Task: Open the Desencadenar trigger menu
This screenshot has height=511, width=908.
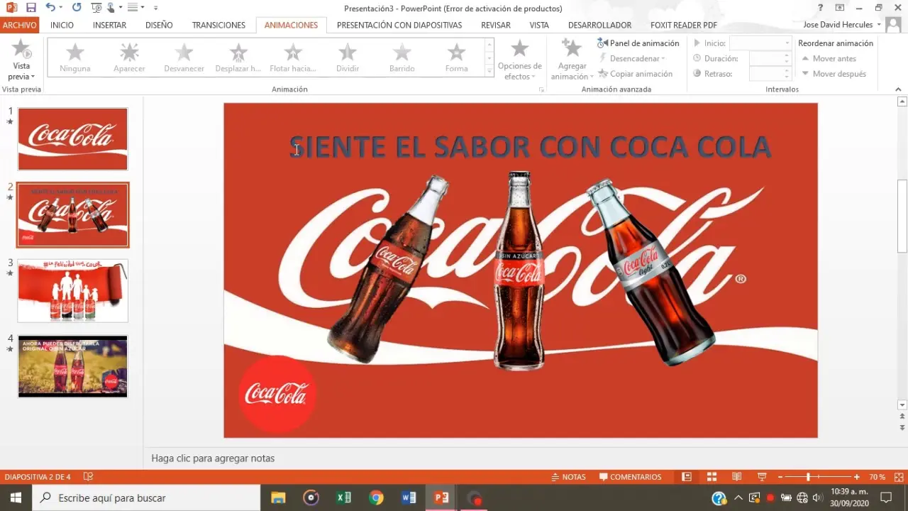Action: tap(631, 58)
